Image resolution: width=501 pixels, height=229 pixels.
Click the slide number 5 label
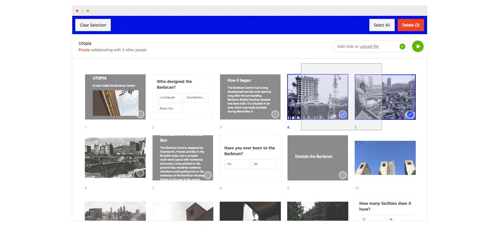coord(356,127)
